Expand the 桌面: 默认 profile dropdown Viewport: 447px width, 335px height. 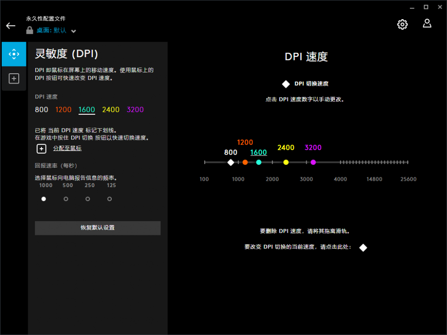pos(74,31)
